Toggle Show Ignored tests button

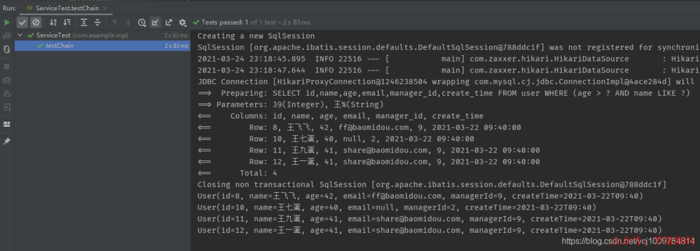click(36, 22)
